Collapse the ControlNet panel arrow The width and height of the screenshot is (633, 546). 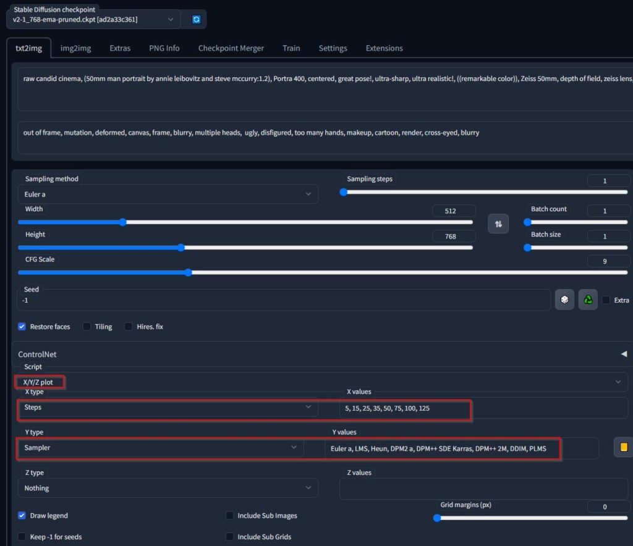623,354
